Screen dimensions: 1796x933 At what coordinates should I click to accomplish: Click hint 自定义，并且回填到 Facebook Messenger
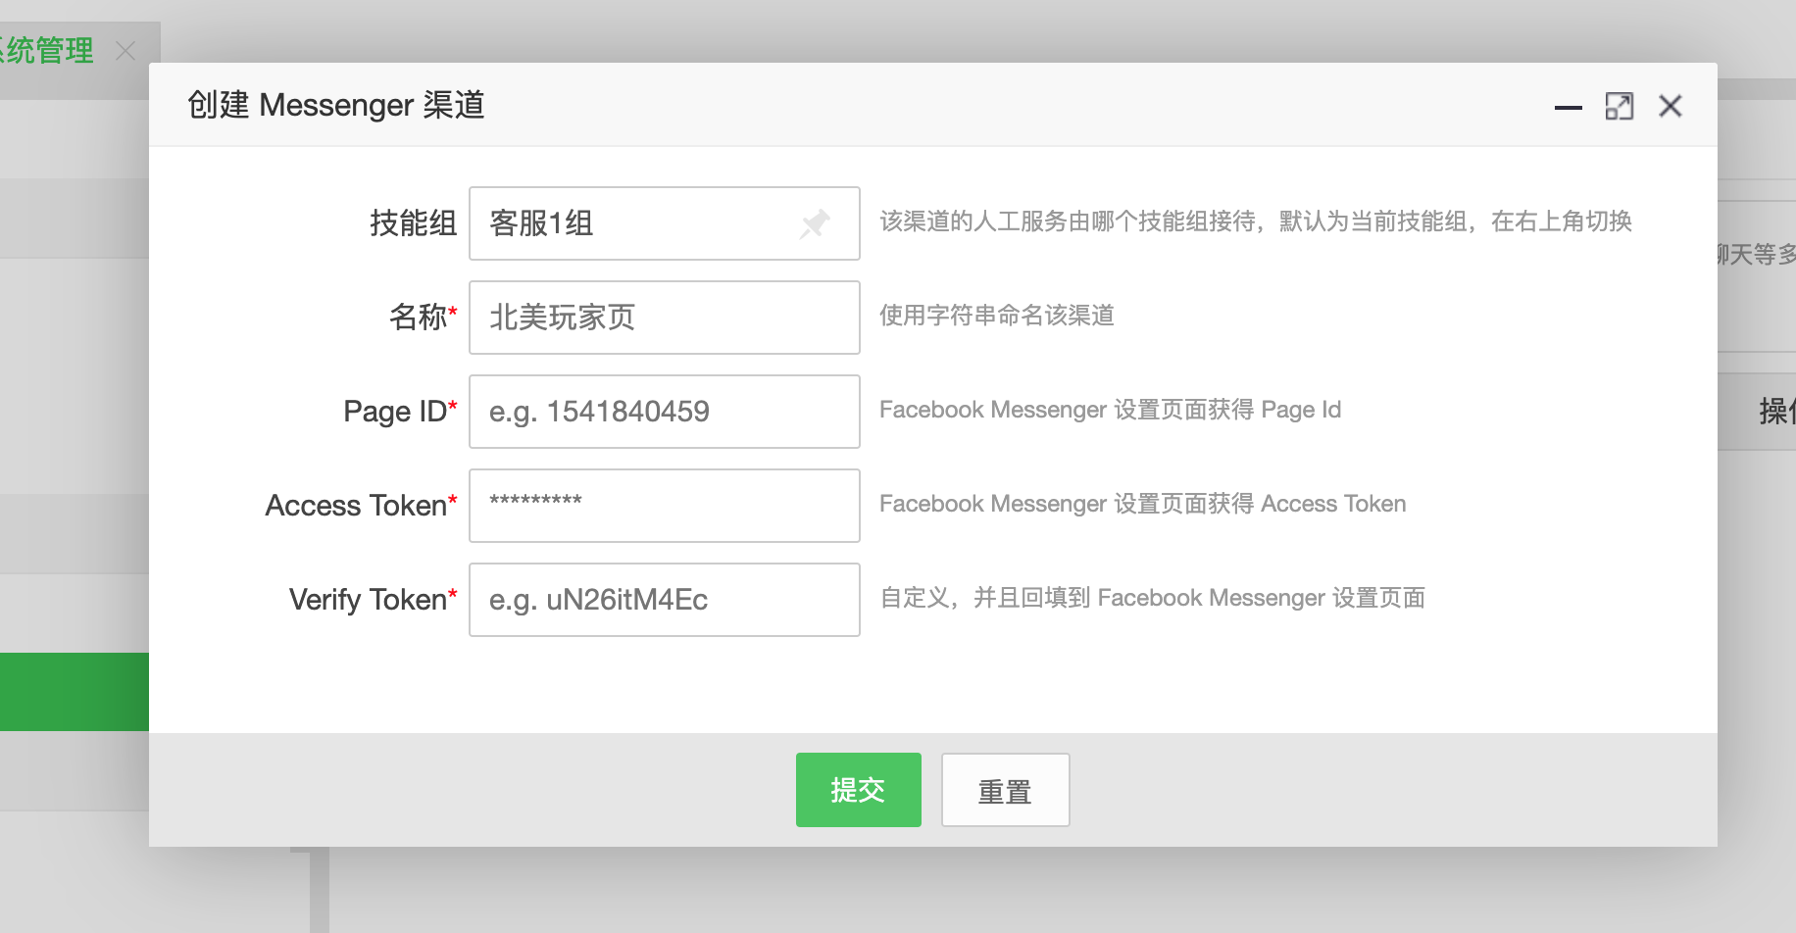click(x=1153, y=598)
